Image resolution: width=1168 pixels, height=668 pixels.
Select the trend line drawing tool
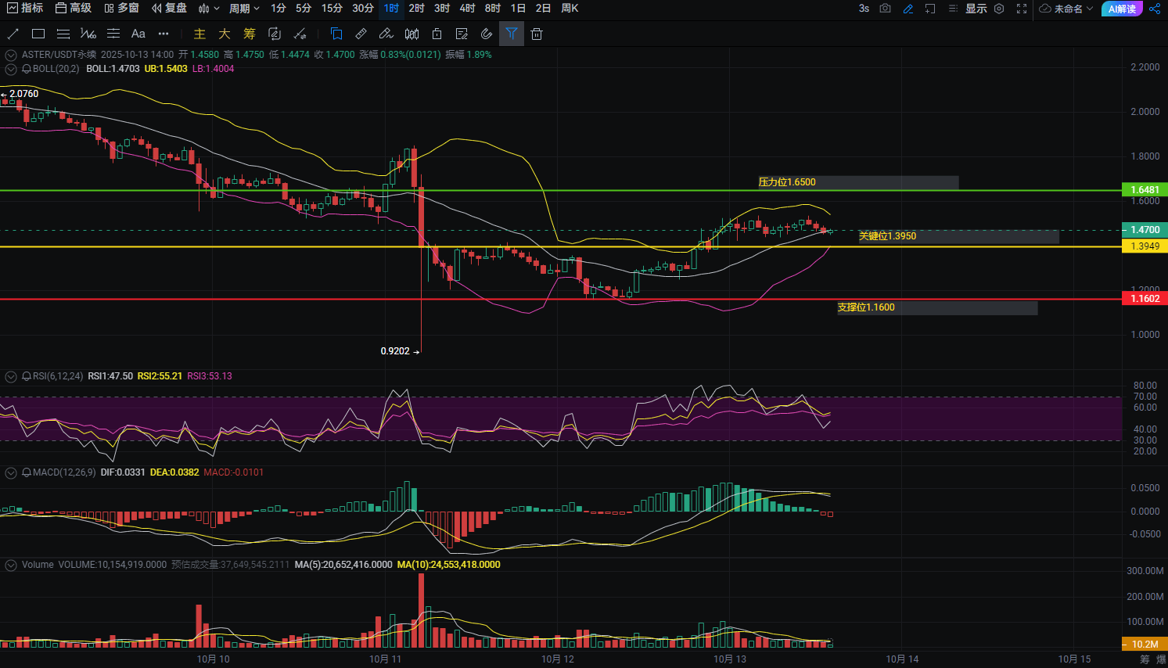tap(13, 34)
